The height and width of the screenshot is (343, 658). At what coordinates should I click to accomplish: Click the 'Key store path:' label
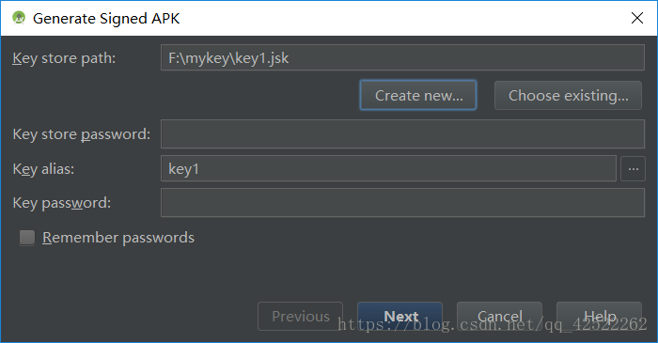coord(64,58)
